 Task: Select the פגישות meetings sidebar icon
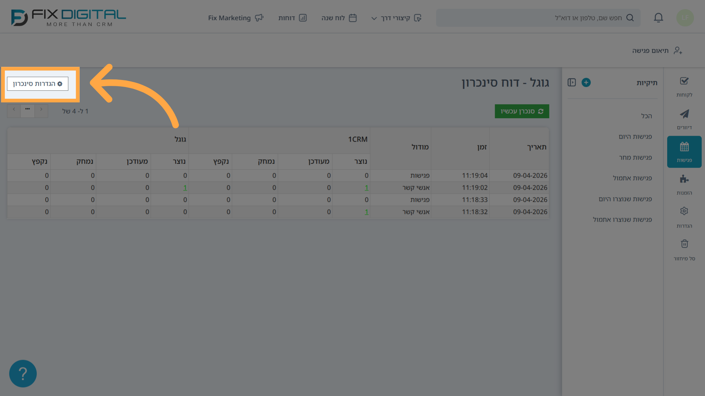point(684,152)
